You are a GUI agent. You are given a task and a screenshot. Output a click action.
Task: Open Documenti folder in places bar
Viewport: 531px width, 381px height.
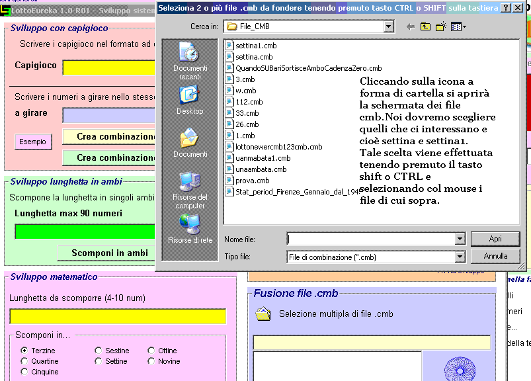[190, 143]
